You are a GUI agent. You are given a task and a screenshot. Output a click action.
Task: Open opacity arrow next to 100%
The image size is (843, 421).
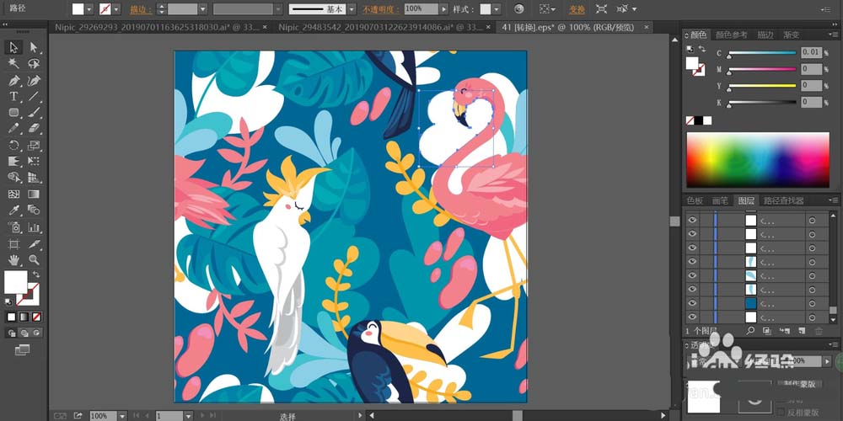(443, 9)
